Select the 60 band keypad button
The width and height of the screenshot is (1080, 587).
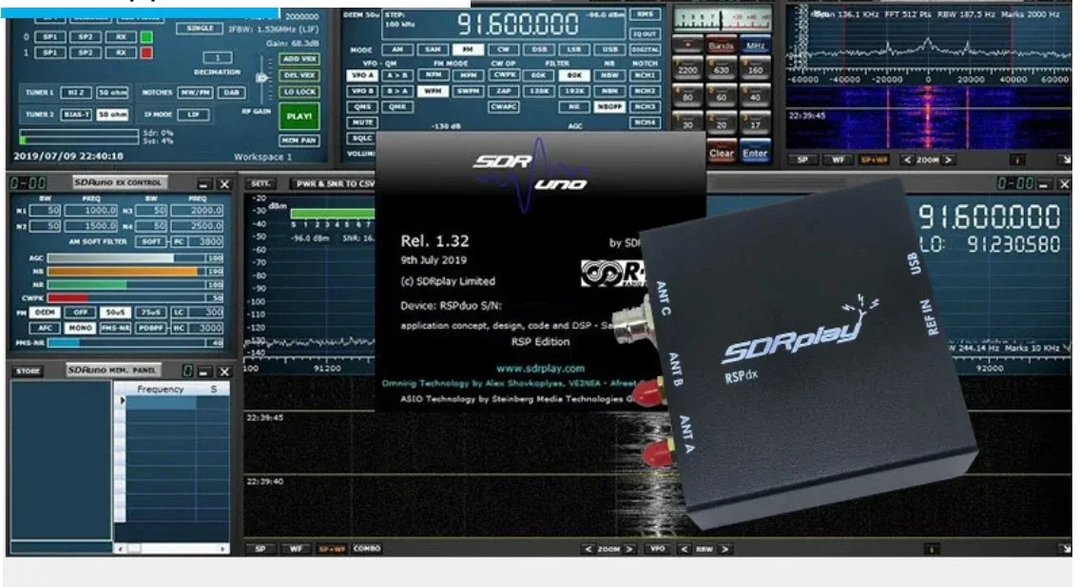722,96
